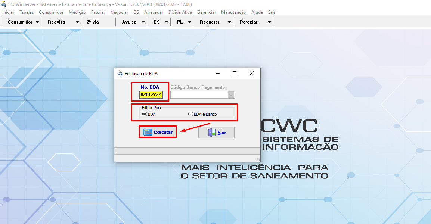This screenshot has height=224, width=431.
Task: Click the Avulsa toolbar button
Action: point(130,22)
